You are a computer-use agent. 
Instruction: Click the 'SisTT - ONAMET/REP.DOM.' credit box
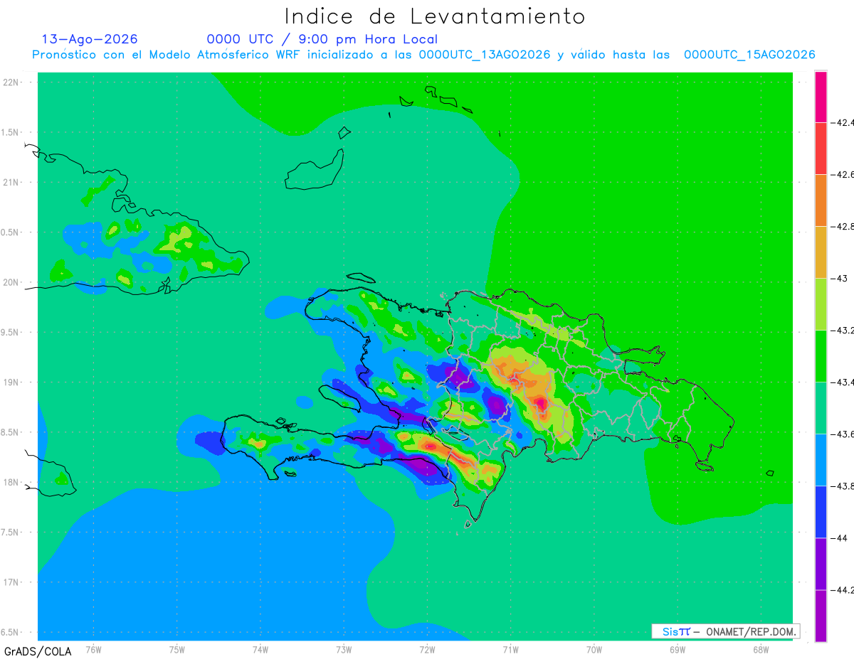[725, 631]
